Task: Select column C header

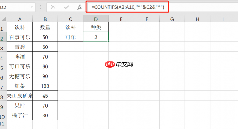Action: pos(70,19)
